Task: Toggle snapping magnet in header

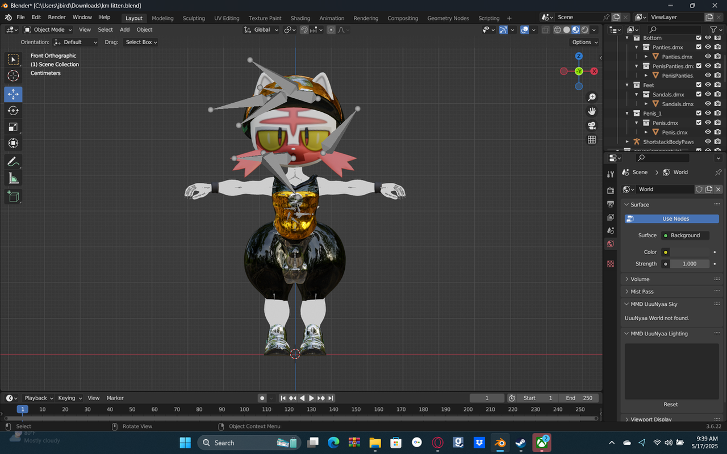Action: click(x=304, y=30)
